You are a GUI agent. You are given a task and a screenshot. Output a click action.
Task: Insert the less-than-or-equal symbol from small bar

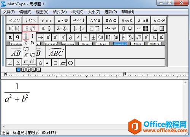coord(78,38)
